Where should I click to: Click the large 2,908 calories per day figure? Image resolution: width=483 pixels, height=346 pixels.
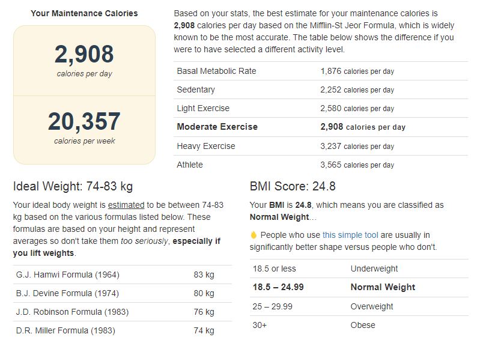(x=84, y=55)
